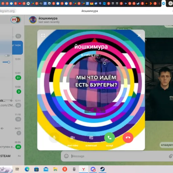Open Discord from the taskbar

click(x=93, y=169)
